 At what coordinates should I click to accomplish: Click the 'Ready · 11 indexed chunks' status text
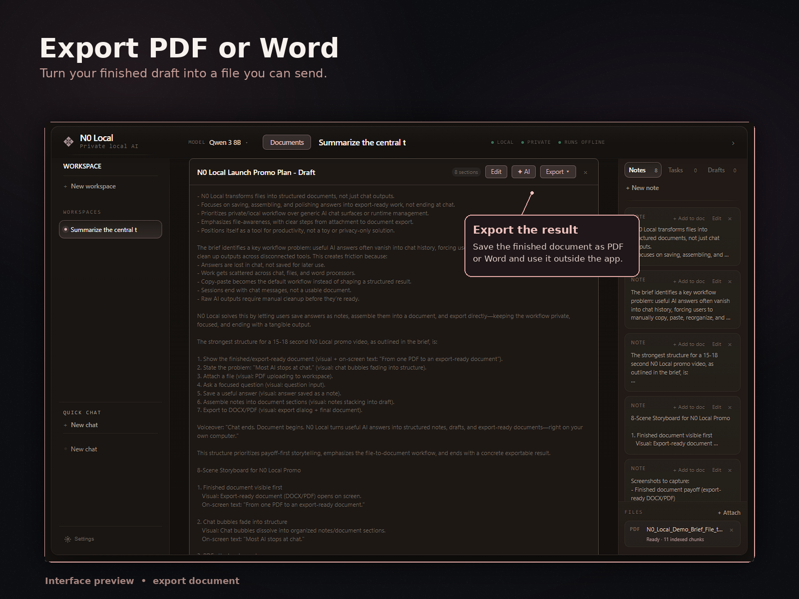click(x=675, y=540)
